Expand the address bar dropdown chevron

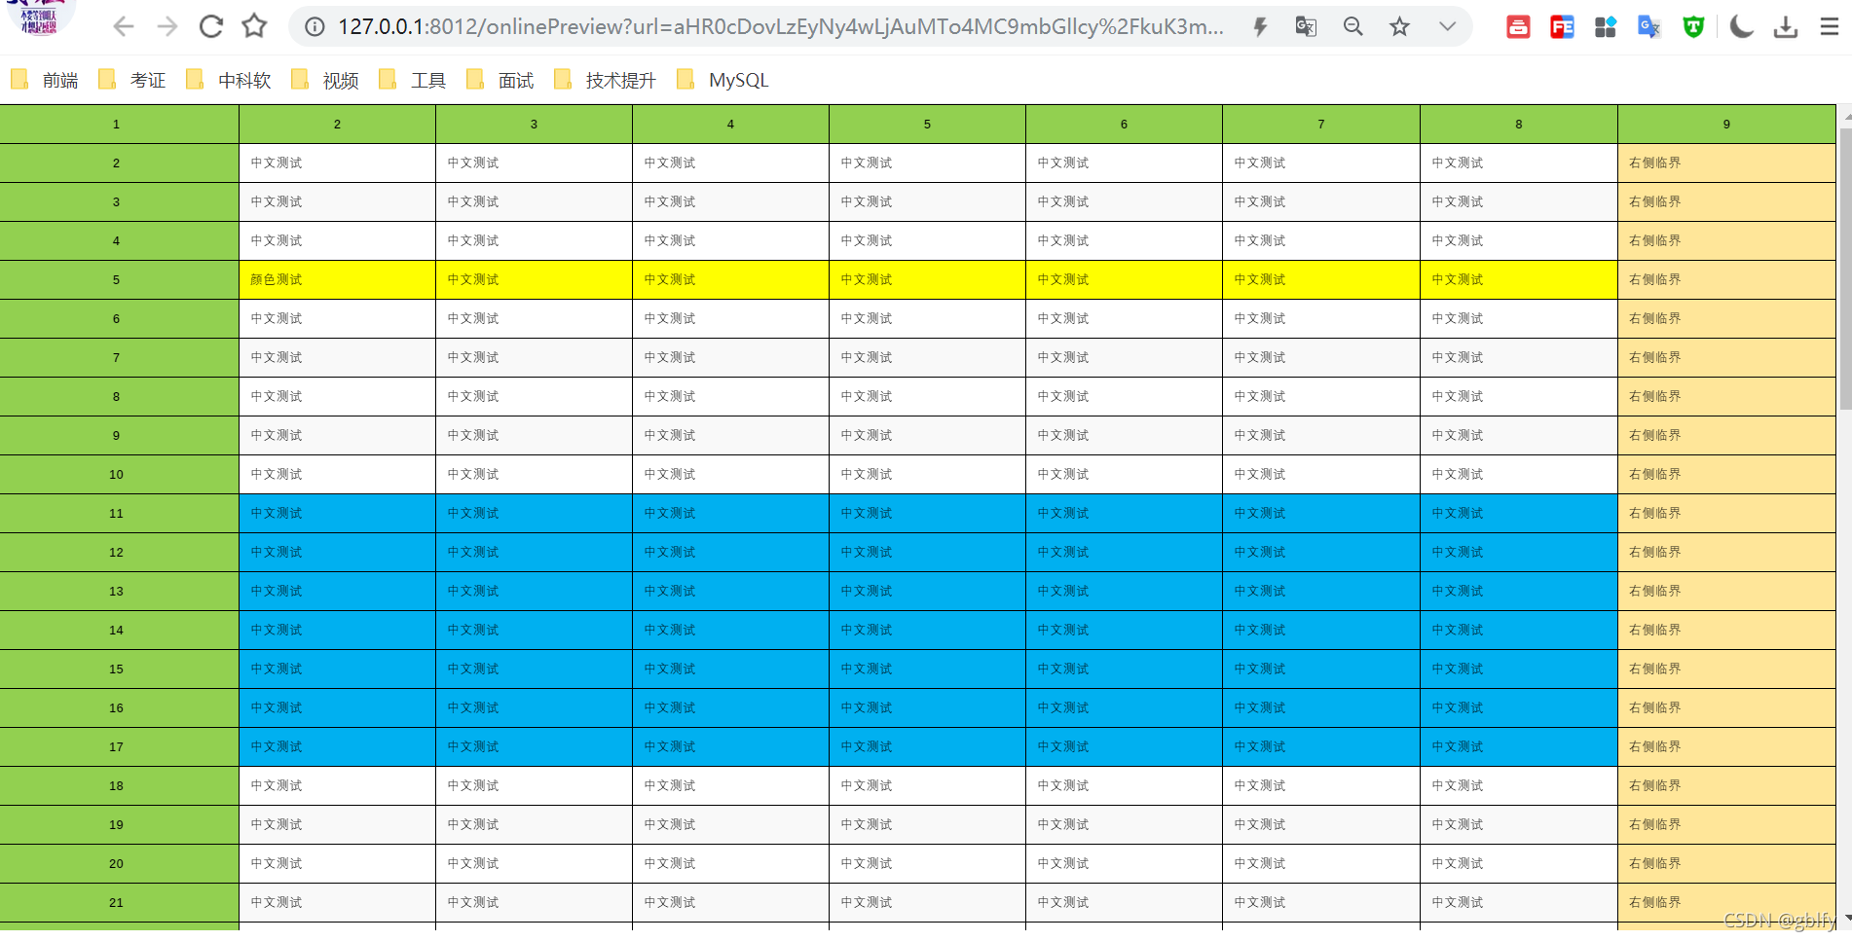click(1447, 27)
